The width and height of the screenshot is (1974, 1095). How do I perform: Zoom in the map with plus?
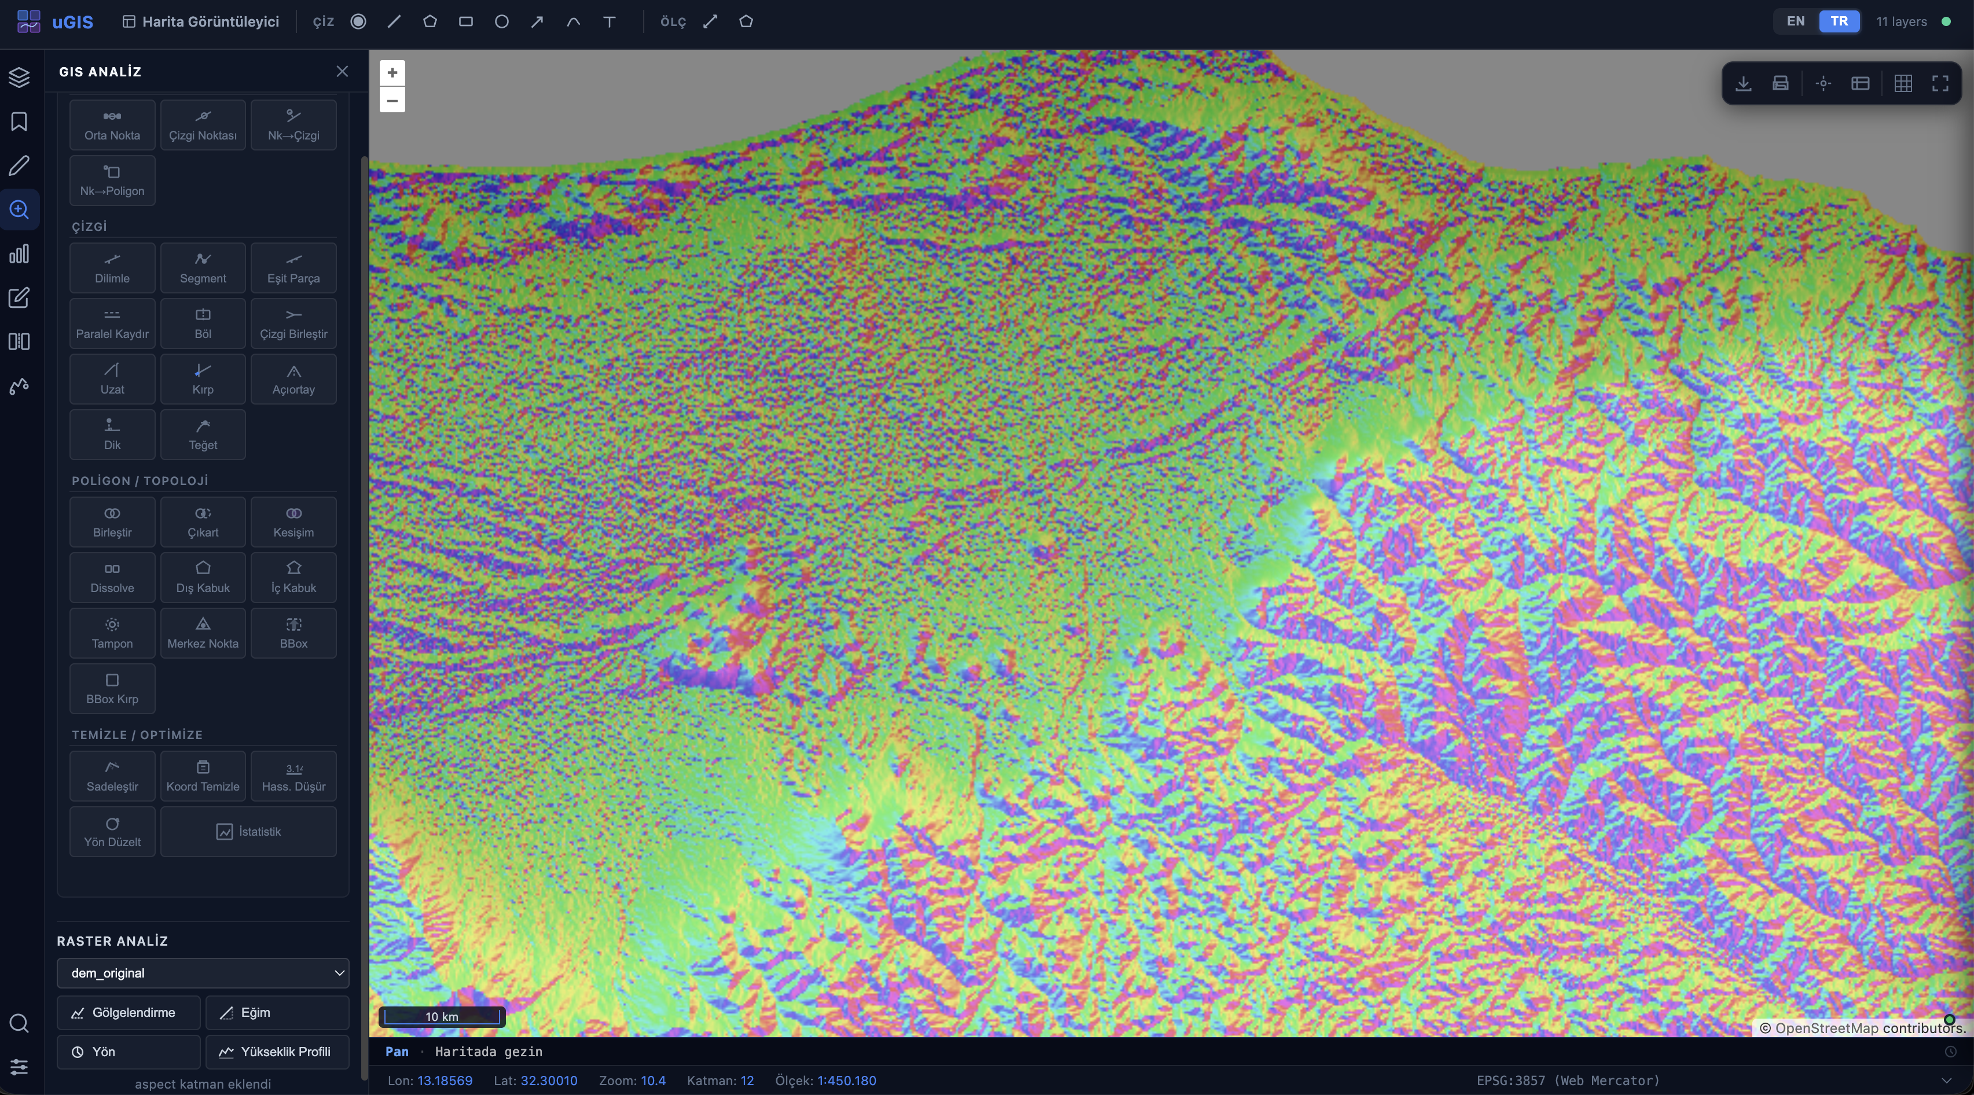coord(392,73)
